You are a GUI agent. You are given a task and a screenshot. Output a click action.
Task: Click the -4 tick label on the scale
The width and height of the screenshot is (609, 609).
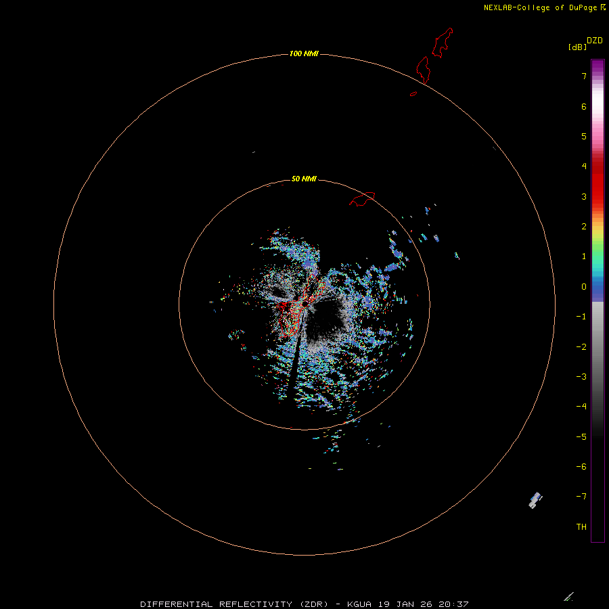click(581, 406)
